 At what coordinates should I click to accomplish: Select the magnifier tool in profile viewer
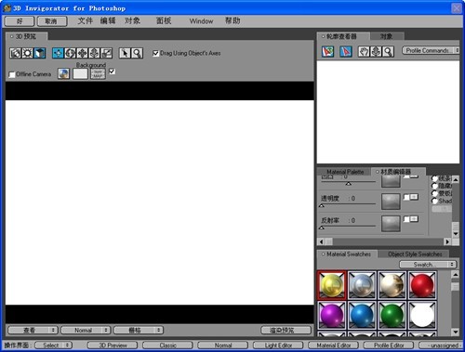click(388, 51)
